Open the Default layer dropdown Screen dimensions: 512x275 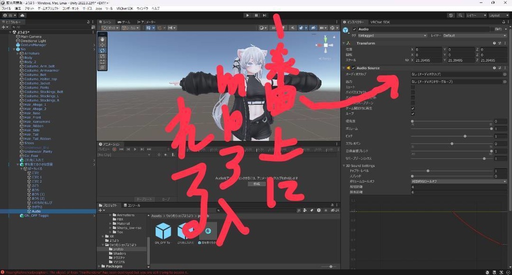(474, 35)
